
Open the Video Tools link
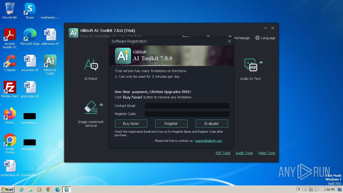[x=267, y=153]
